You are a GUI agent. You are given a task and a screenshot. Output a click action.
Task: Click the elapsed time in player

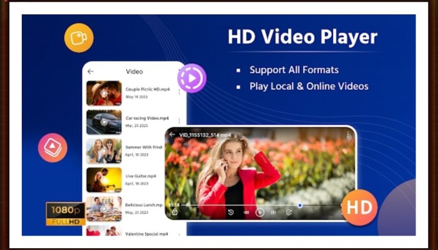(173, 206)
